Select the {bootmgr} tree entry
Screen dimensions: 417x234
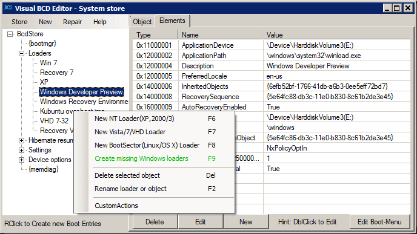coord(42,44)
